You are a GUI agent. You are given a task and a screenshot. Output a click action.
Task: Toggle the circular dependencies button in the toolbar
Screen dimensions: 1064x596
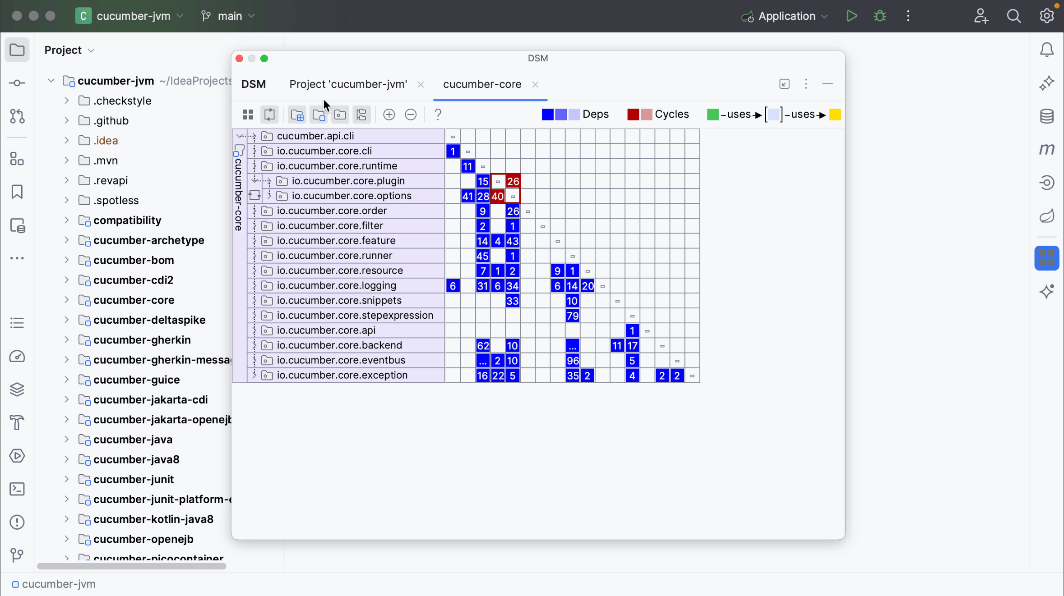tap(269, 115)
